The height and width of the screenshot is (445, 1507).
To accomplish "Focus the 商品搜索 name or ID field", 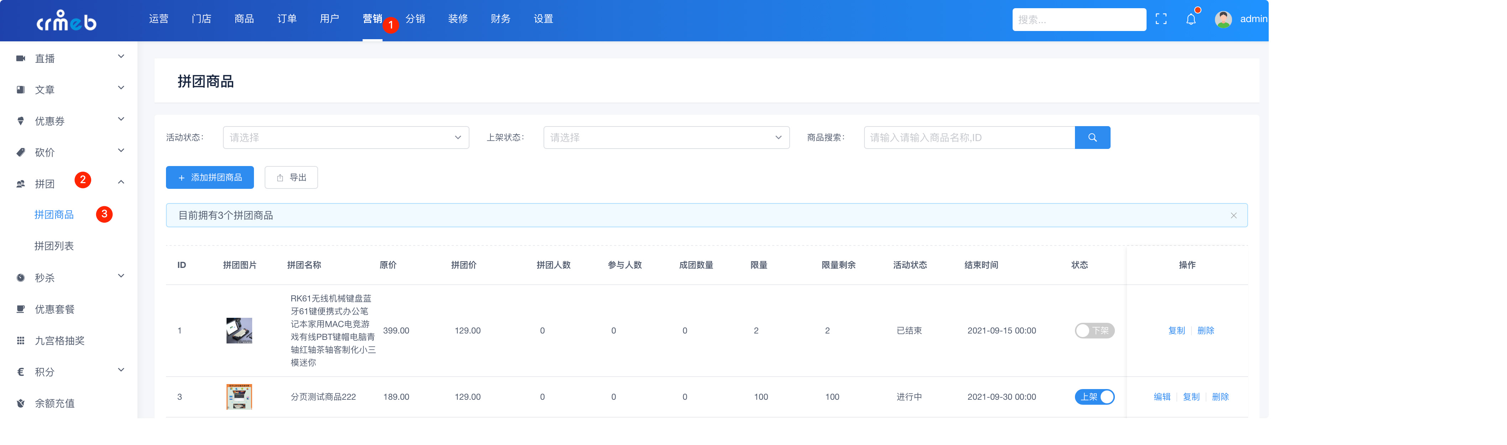I will [969, 138].
